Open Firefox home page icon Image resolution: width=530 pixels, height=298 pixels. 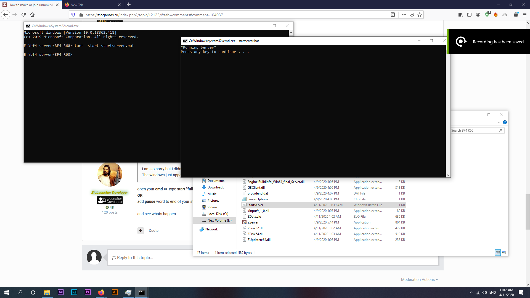click(x=32, y=15)
